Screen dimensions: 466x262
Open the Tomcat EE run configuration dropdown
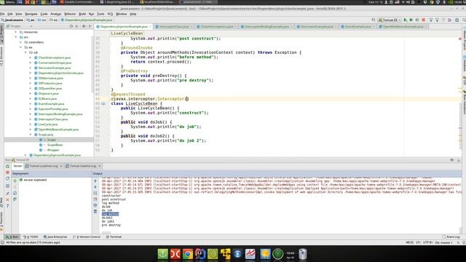[390, 20]
